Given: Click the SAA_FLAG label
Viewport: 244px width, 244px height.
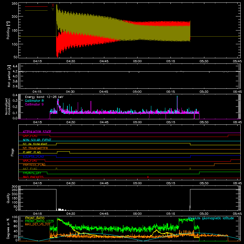Looking at the screenshot, I should (x=30, y=161).
